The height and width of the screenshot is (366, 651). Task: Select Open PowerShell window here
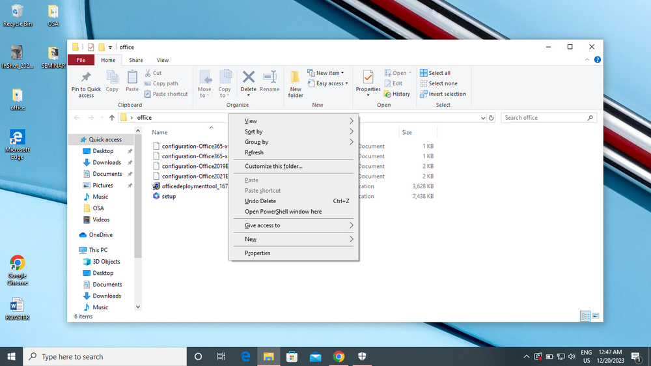[x=283, y=212]
